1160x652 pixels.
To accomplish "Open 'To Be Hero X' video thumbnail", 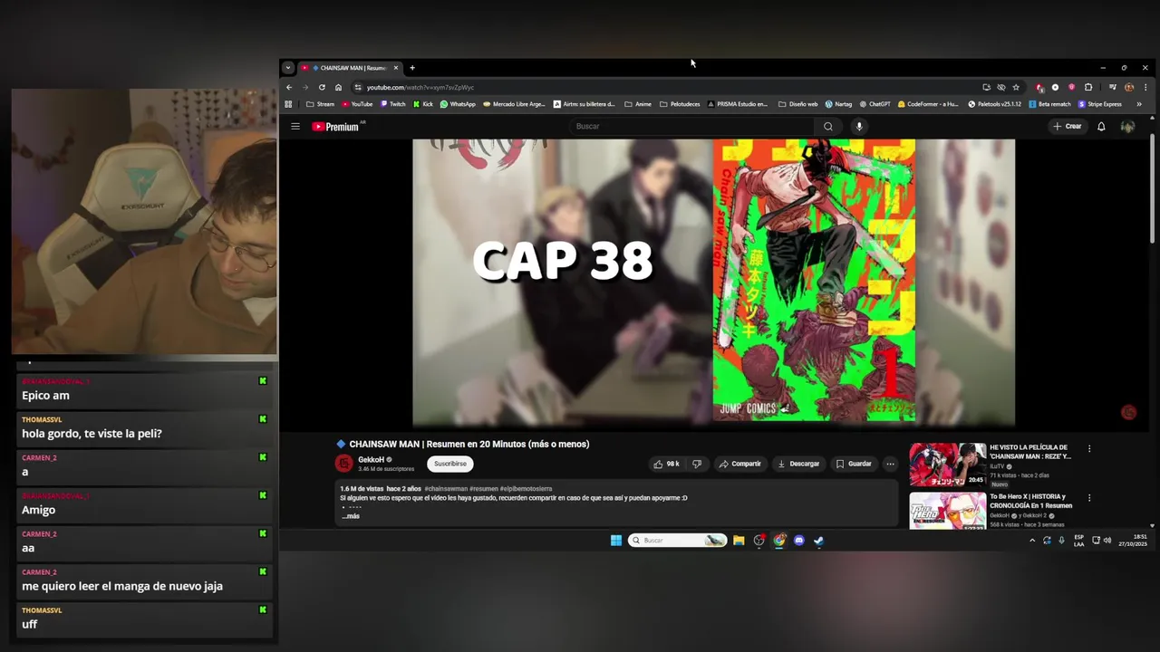I will (947, 511).
